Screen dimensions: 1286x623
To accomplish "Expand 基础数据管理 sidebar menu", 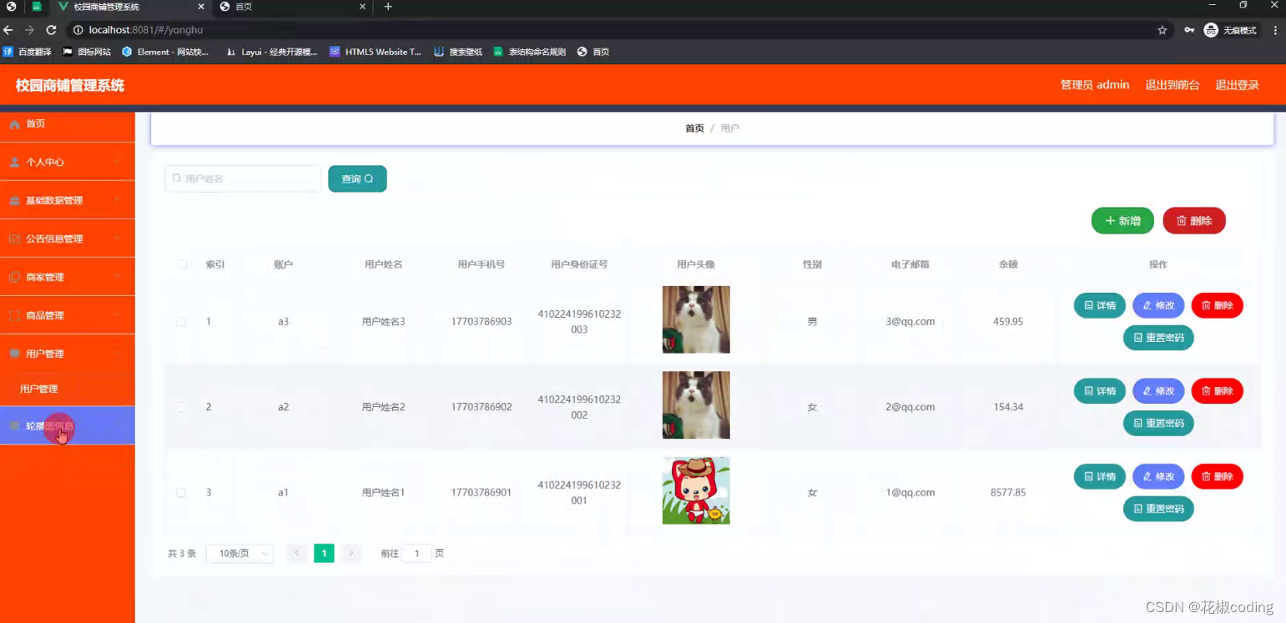I will (x=68, y=200).
